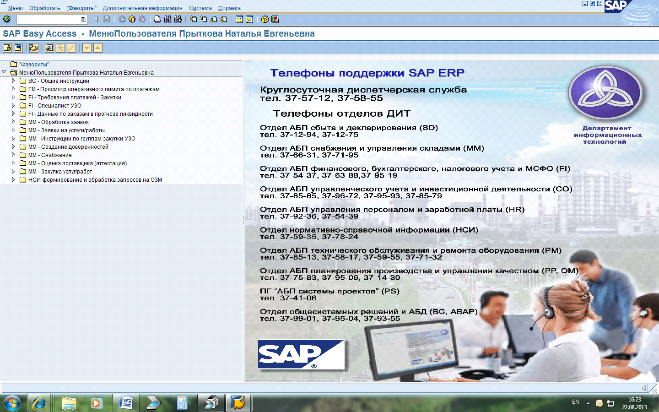Open the Дополнительная информация menu
This screenshot has width=659, height=412.
point(143,8)
